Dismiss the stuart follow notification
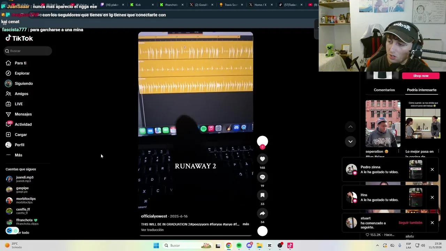 432,223
